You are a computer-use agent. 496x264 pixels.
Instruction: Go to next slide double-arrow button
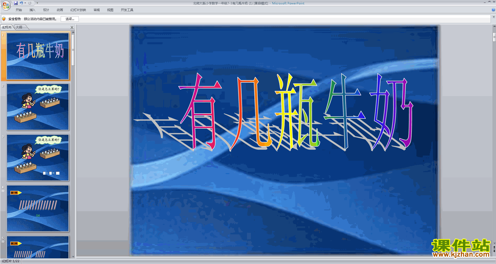tap(494, 251)
